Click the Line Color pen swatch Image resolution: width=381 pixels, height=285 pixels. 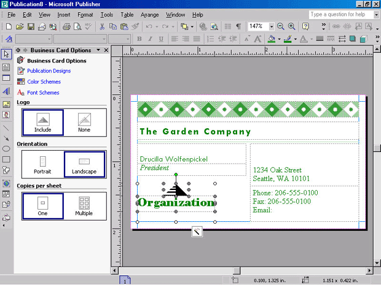pos(288,39)
